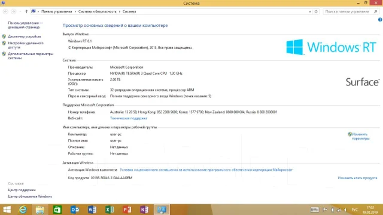This screenshot has width=383, height=215.
Task: Select product code 00186-50046-31044-AAOEM
Action: pos(111,178)
